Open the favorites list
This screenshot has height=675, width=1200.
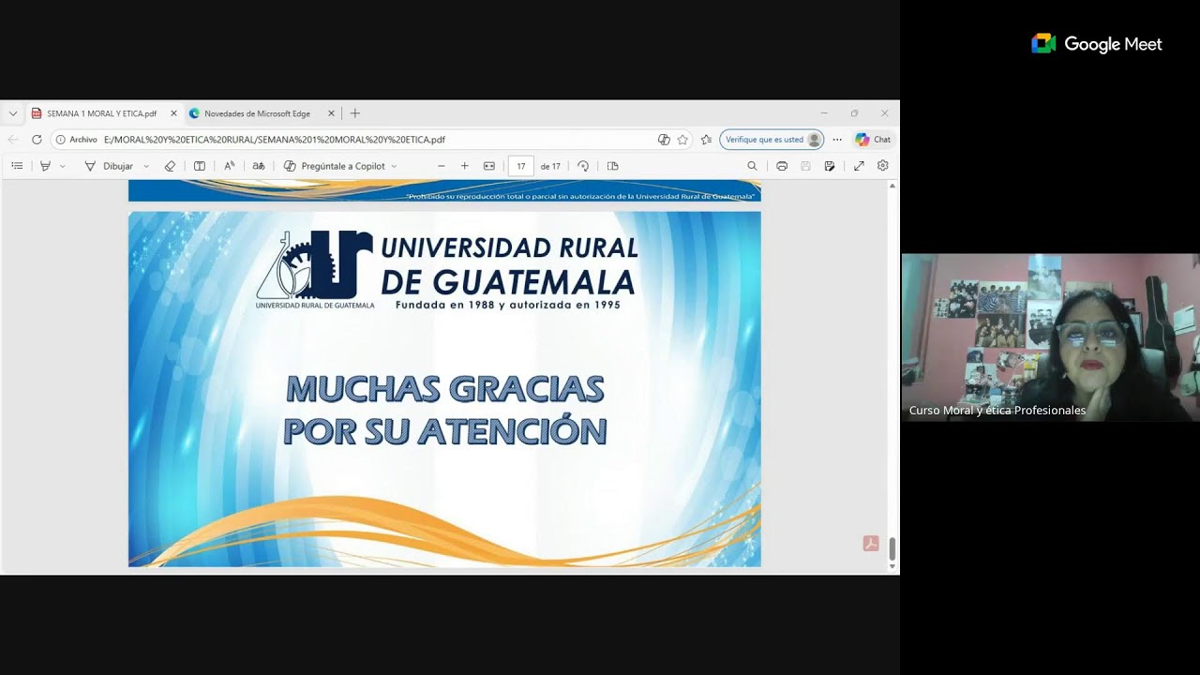[706, 140]
